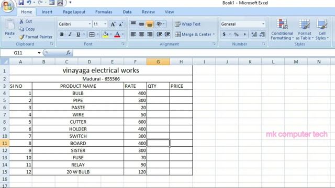Screen dimensions: 335x188
Task: Increase font size with Grow Font
Action: (x=113, y=25)
